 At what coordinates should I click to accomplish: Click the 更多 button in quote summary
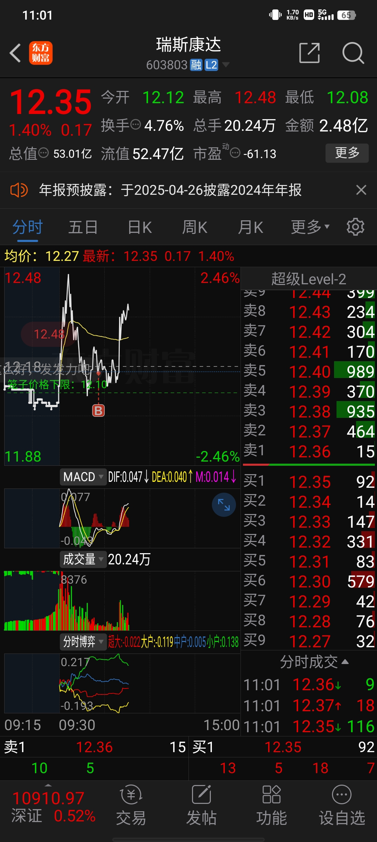coord(347,153)
